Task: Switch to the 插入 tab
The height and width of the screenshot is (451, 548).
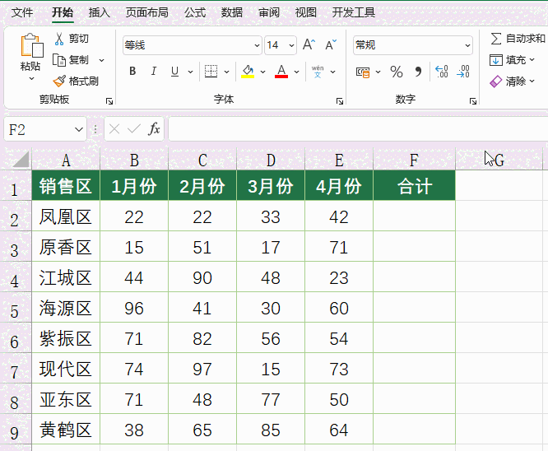Action: click(100, 12)
